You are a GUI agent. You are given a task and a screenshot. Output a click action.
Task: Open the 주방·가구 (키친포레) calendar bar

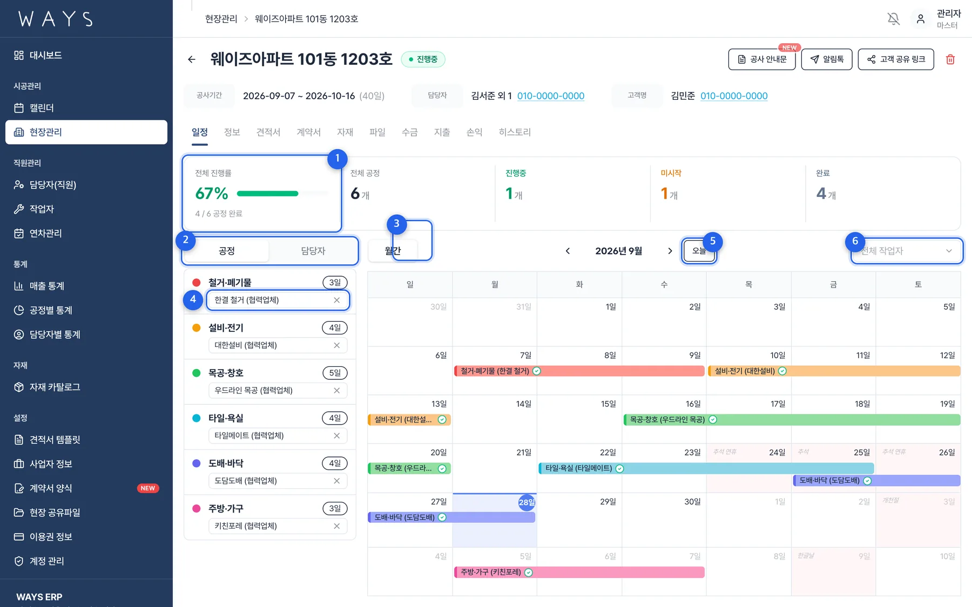point(579,572)
